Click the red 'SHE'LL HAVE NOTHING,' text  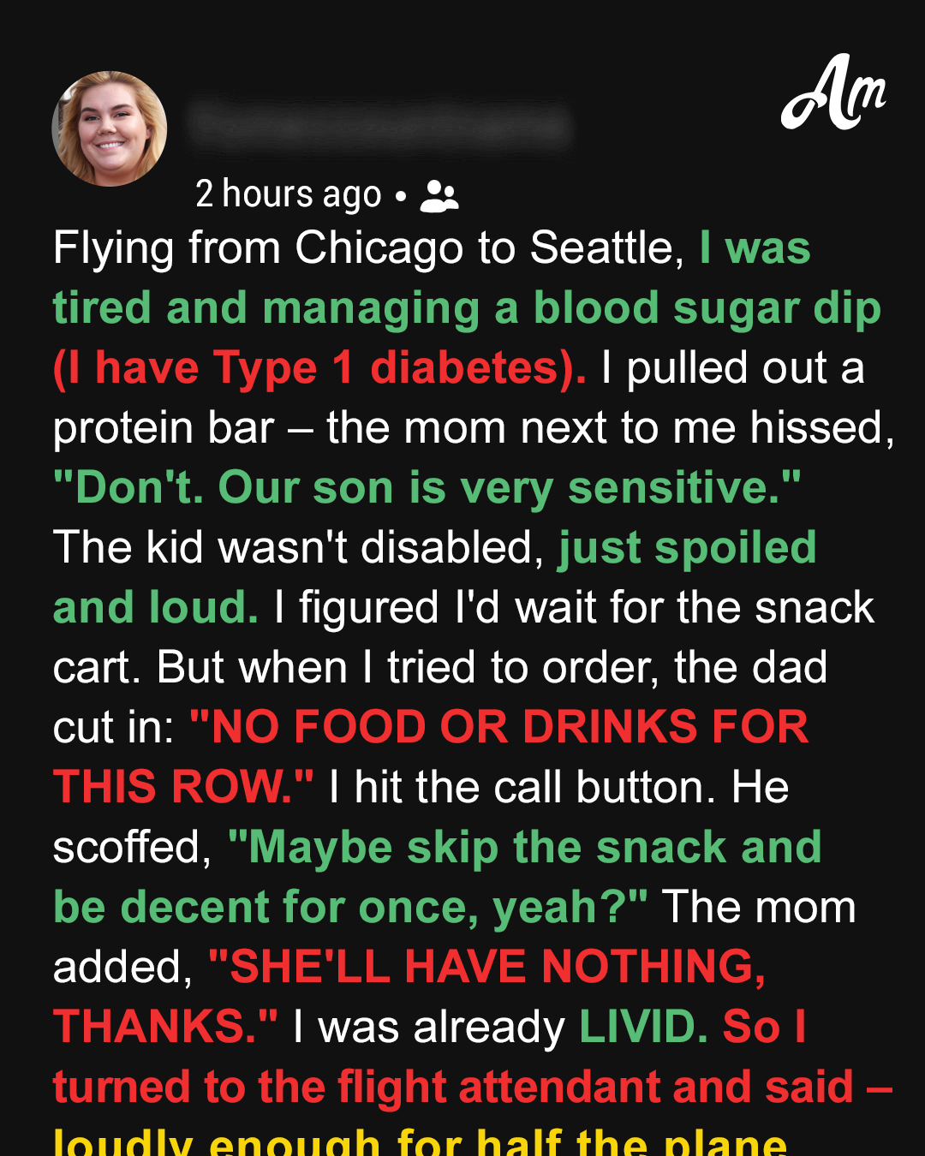pyautogui.click(x=486, y=967)
